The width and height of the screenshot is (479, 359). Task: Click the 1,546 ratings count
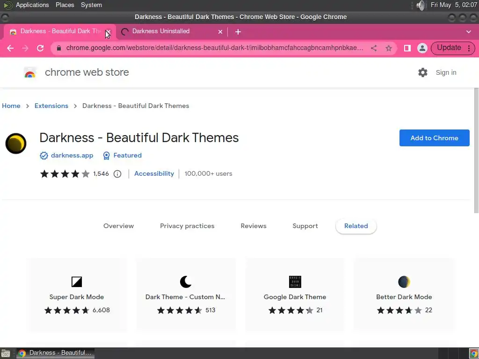101,174
